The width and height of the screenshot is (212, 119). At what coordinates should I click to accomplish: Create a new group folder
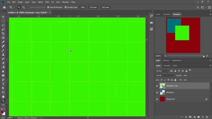tap(199, 117)
